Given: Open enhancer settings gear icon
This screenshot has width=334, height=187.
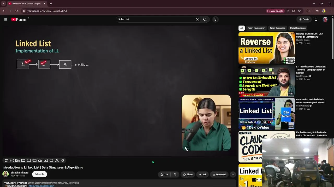Looking at the screenshot, I should (x=63, y=161).
